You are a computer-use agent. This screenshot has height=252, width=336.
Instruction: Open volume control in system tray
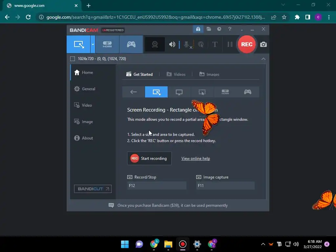point(296,244)
